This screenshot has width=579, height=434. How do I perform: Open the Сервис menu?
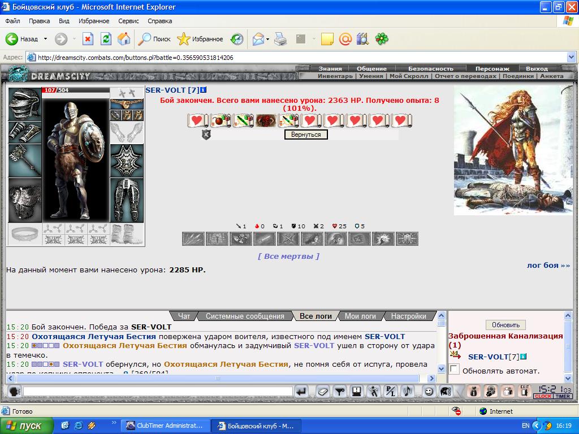click(x=128, y=21)
